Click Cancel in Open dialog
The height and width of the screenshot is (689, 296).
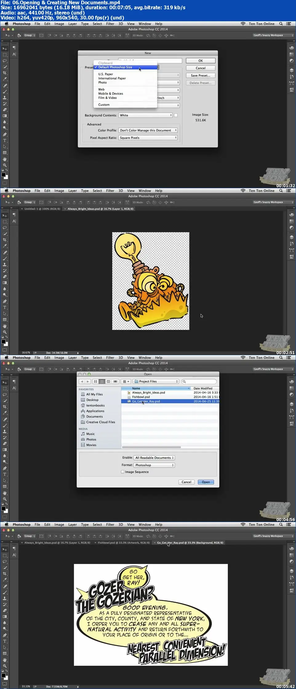(186, 482)
